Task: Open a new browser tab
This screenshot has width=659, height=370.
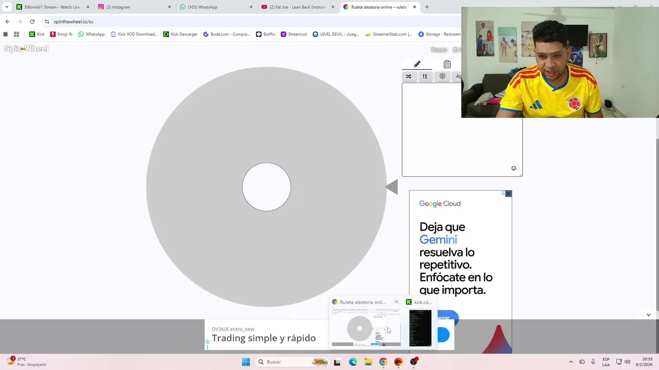Action: click(x=427, y=7)
